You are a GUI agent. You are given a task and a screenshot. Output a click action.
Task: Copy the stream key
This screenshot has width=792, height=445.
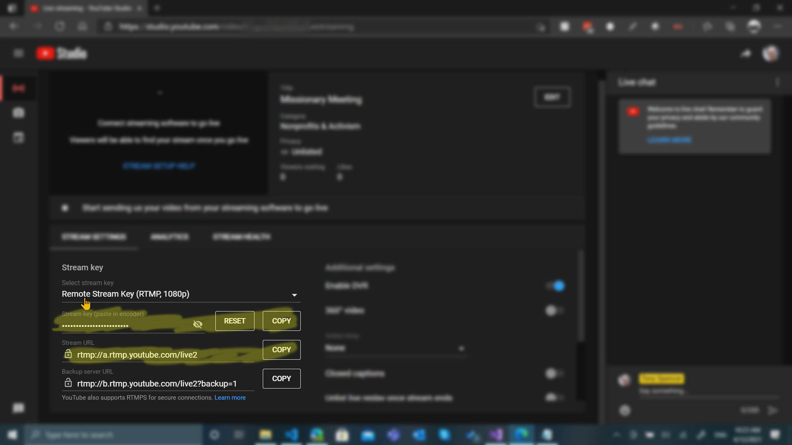281,321
